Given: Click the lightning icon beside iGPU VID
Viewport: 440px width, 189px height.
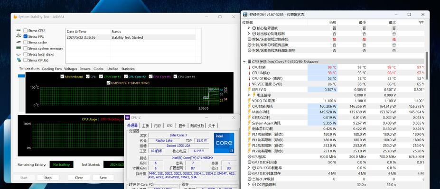Looking at the screenshot, I should pyautogui.click(x=250, y=90).
